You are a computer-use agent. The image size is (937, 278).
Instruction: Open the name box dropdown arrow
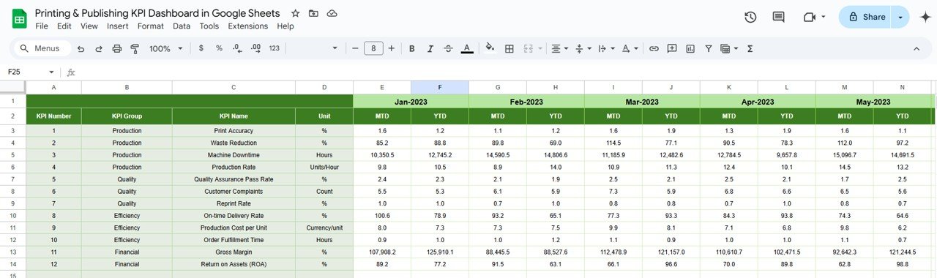(51, 72)
